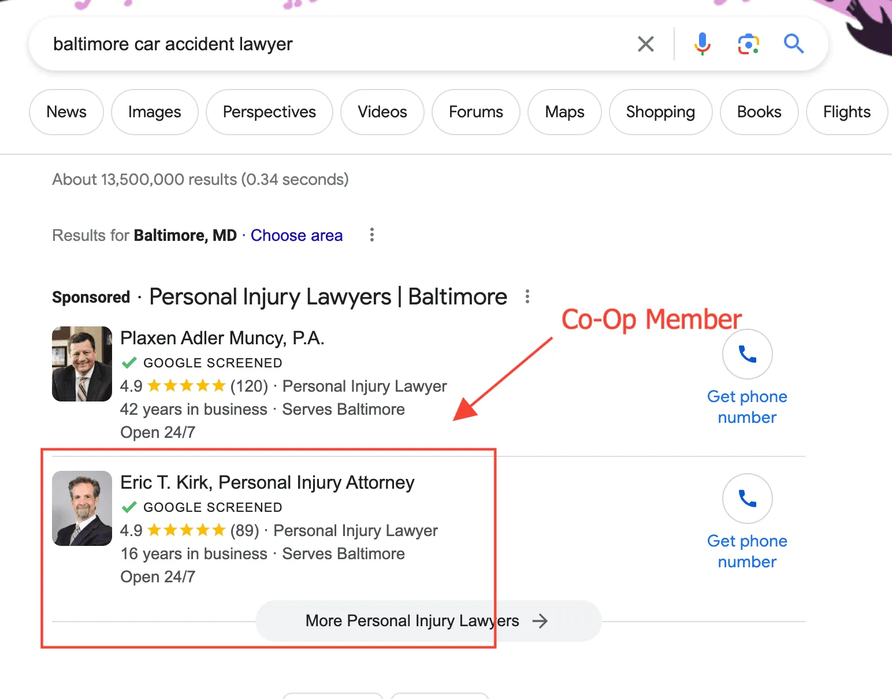Click the About 13,500,000 results text
The image size is (892, 699).
pos(200,180)
